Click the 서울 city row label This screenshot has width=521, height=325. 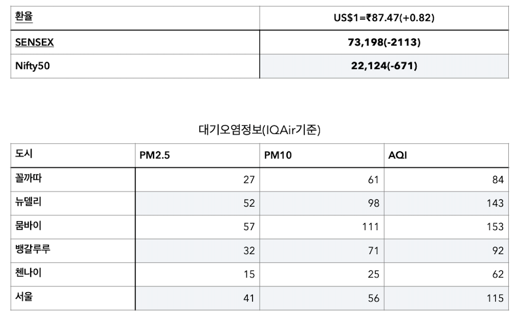tap(24, 296)
